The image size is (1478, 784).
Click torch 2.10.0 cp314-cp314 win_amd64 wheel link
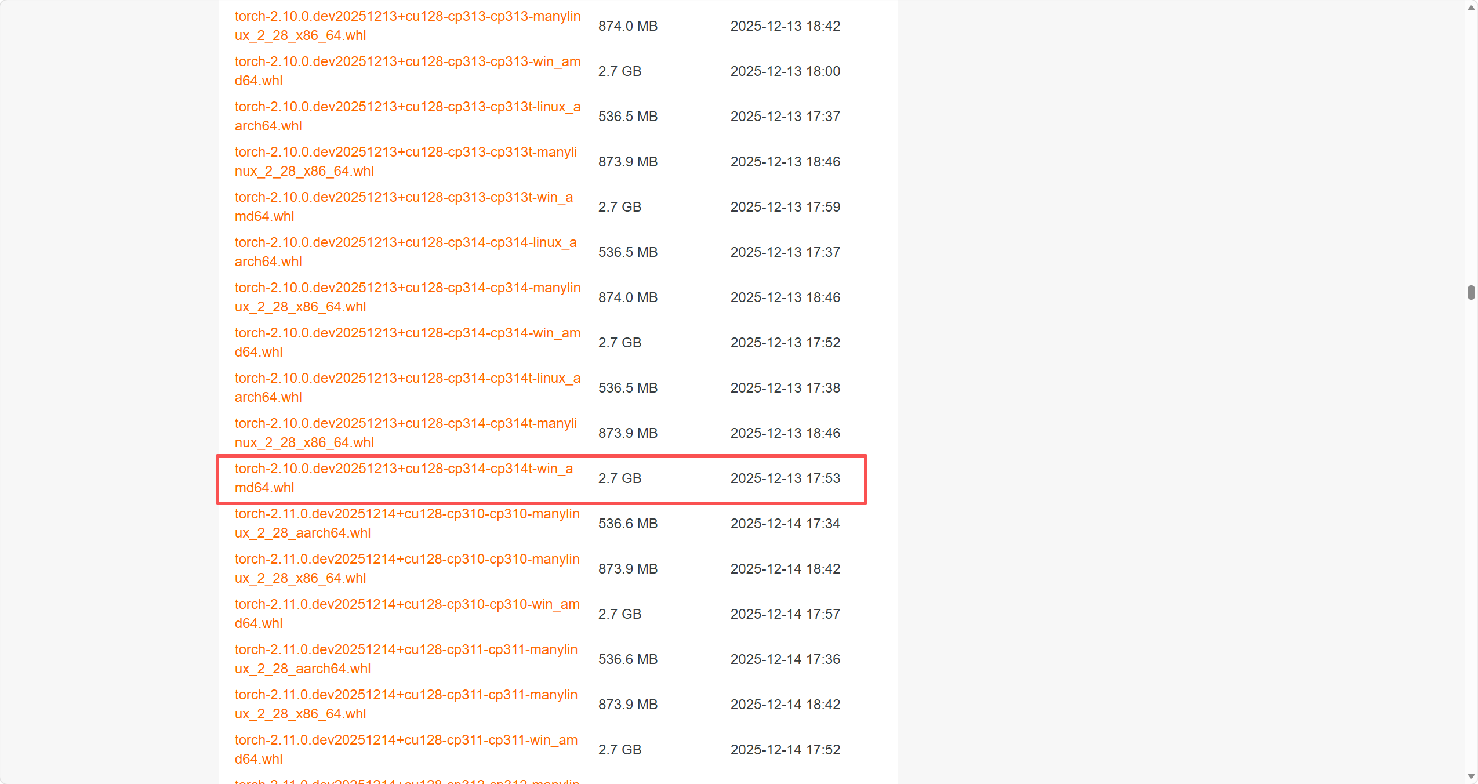[x=407, y=333]
